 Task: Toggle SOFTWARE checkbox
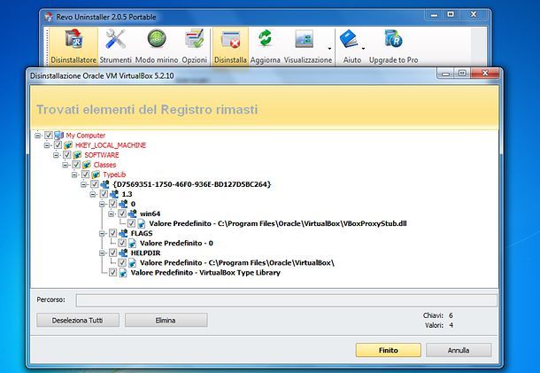(67, 155)
